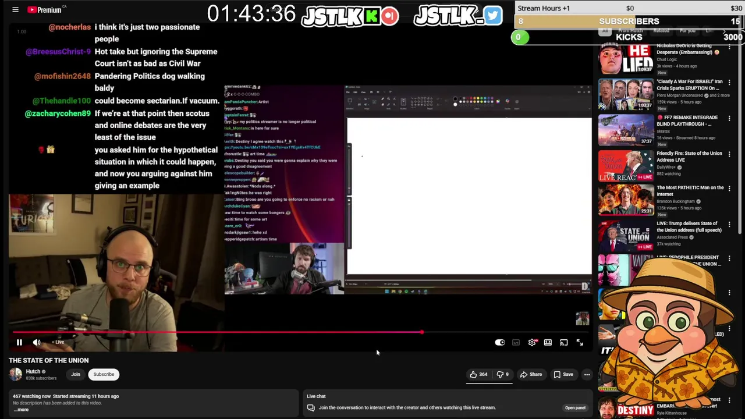Open the Brandon Buckingham channel name
The height and width of the screenshot is (419, 745).
tap(676, 201)
